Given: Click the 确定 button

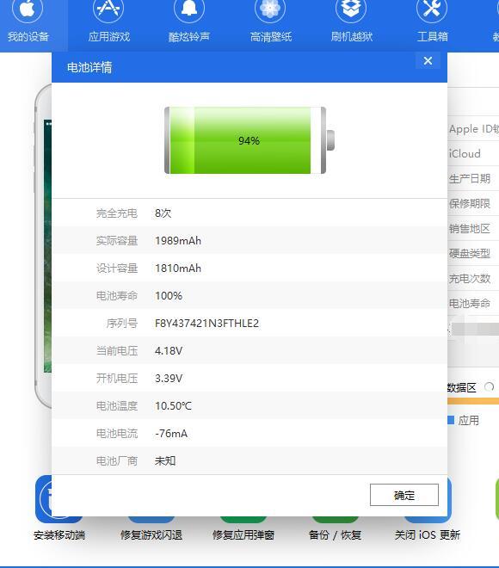Looking at the screenshot, I should [404, 495].
